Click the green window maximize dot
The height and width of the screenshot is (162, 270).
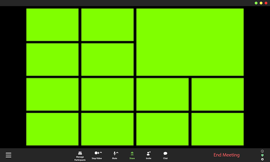tap(256, 3)
